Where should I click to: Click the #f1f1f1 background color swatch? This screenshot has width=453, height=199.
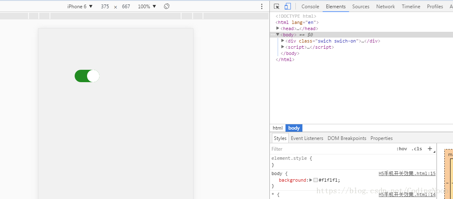coord(316,180)
